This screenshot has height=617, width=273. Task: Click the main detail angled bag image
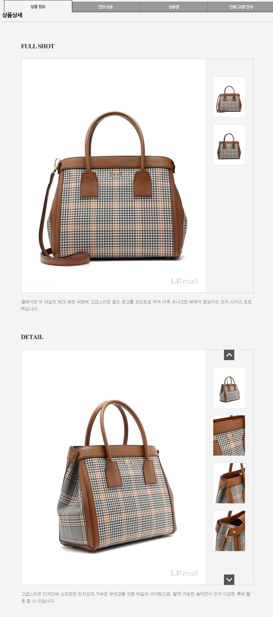click(113, 467)
